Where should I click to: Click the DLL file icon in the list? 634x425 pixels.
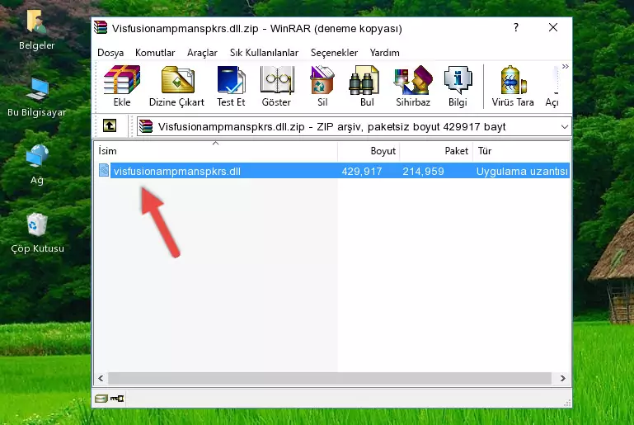pyautogui.click(x=104, y=170)
